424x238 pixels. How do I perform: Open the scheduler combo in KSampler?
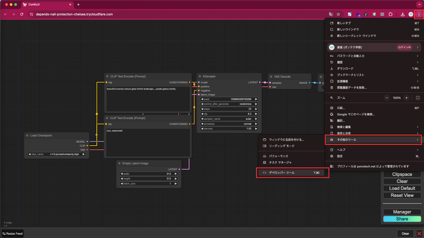pos(229,124)
